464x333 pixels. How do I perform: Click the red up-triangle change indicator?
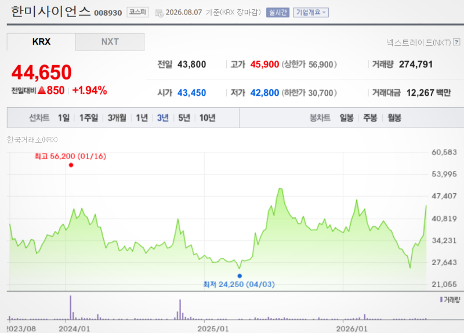[42, 91]
